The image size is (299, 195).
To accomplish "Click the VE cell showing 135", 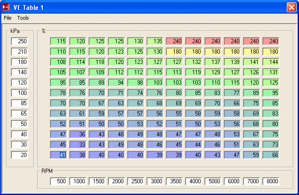I will tap(155, 41).
